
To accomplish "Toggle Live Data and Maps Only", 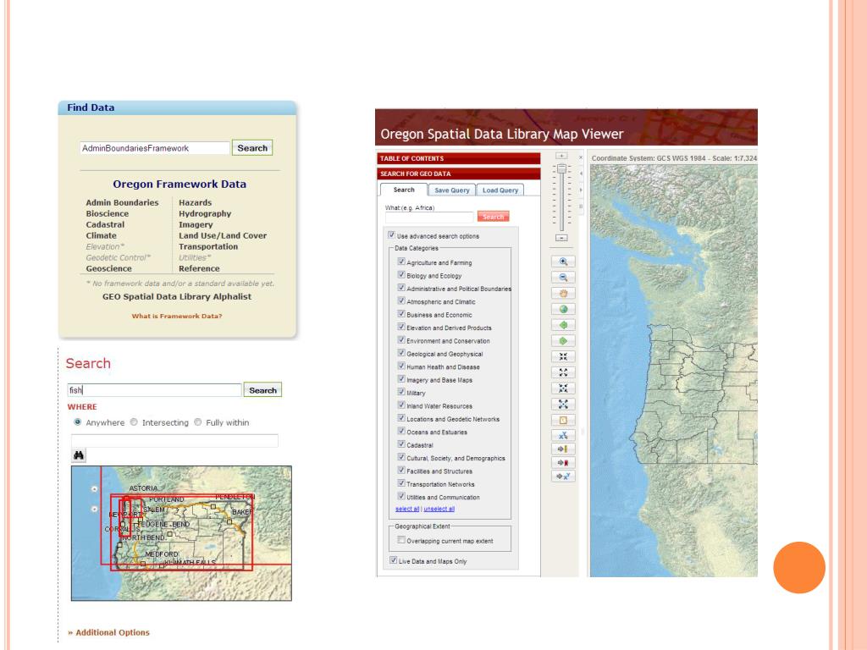I will pos(393,560).
